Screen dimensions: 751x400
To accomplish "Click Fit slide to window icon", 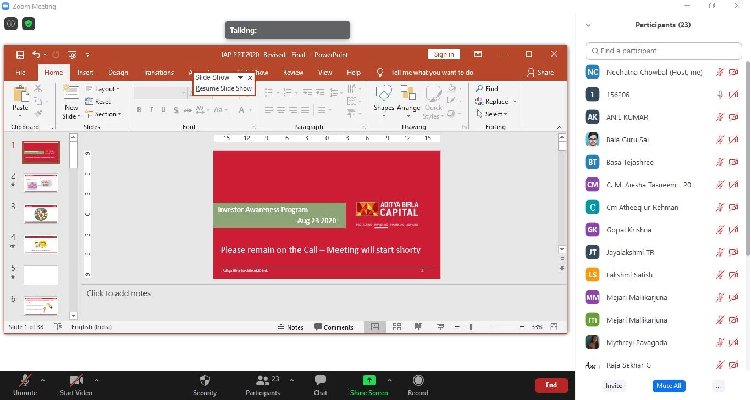I will (554, 327).
